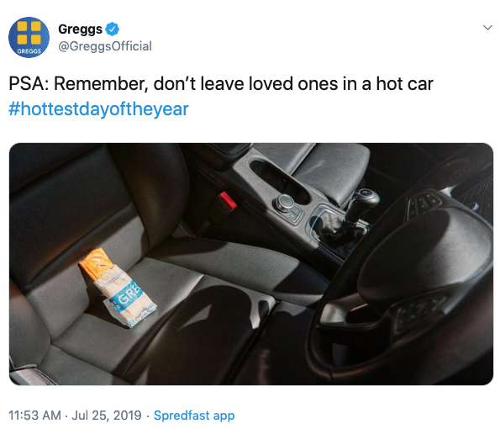The width and height of the screenshot is (500, 429).
Task: Open the tweet's car interior photo
Action: (251, 264)
